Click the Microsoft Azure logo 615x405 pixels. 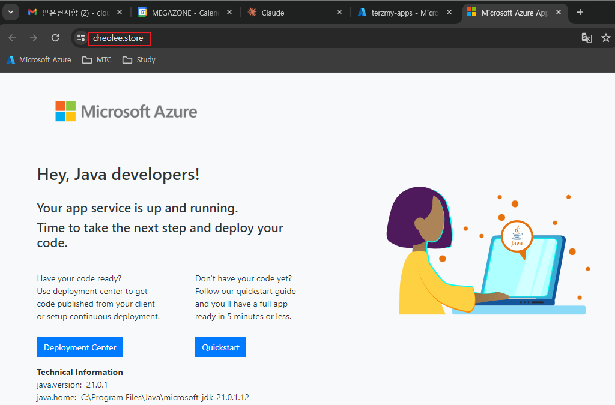point(126,112)
